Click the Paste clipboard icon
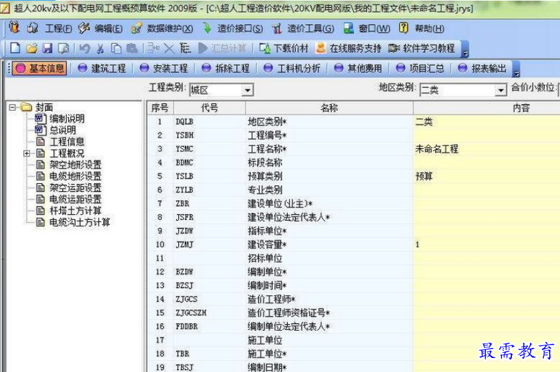Viewport: 560px width, 372px height. [x=132, y=48]
